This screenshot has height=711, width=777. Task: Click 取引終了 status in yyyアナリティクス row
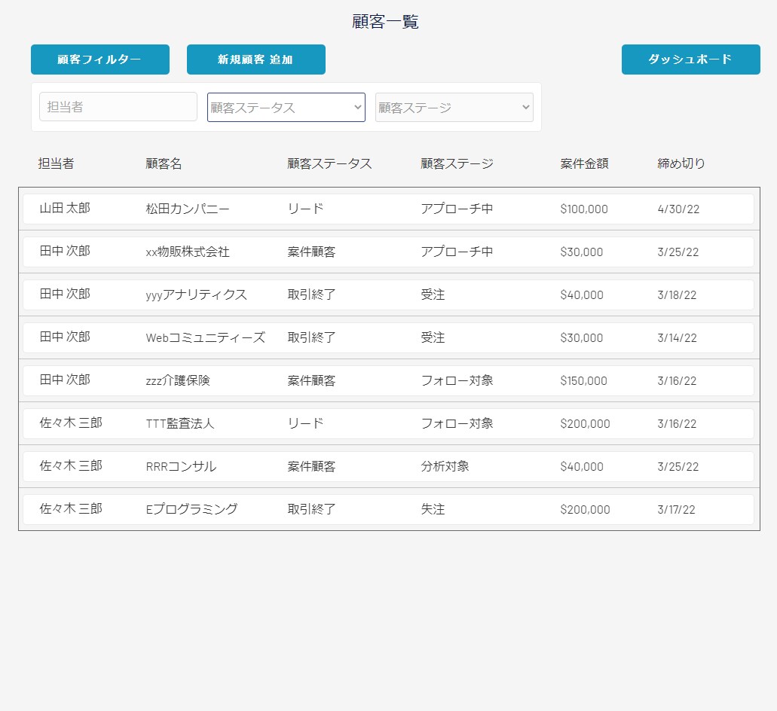[311, 295]
